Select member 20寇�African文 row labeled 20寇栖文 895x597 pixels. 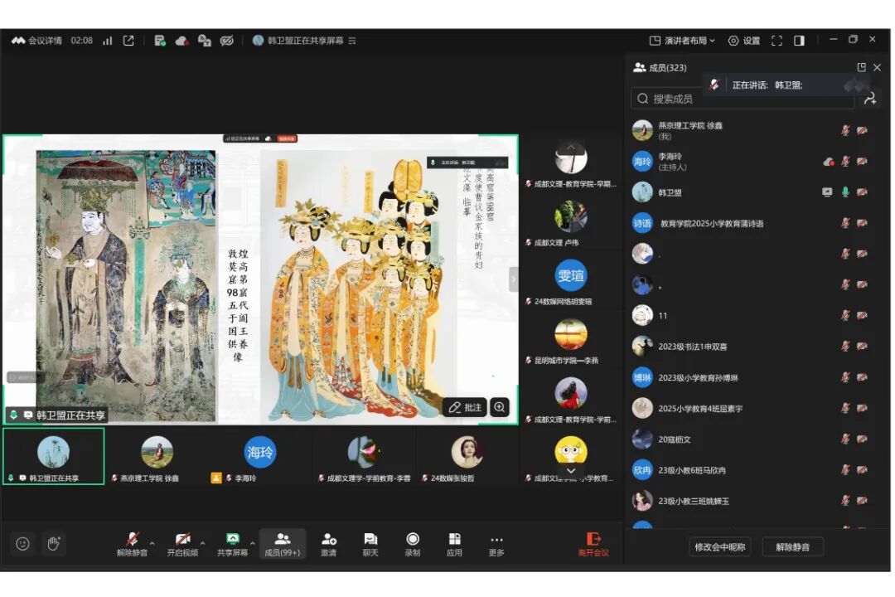point(751,439)
